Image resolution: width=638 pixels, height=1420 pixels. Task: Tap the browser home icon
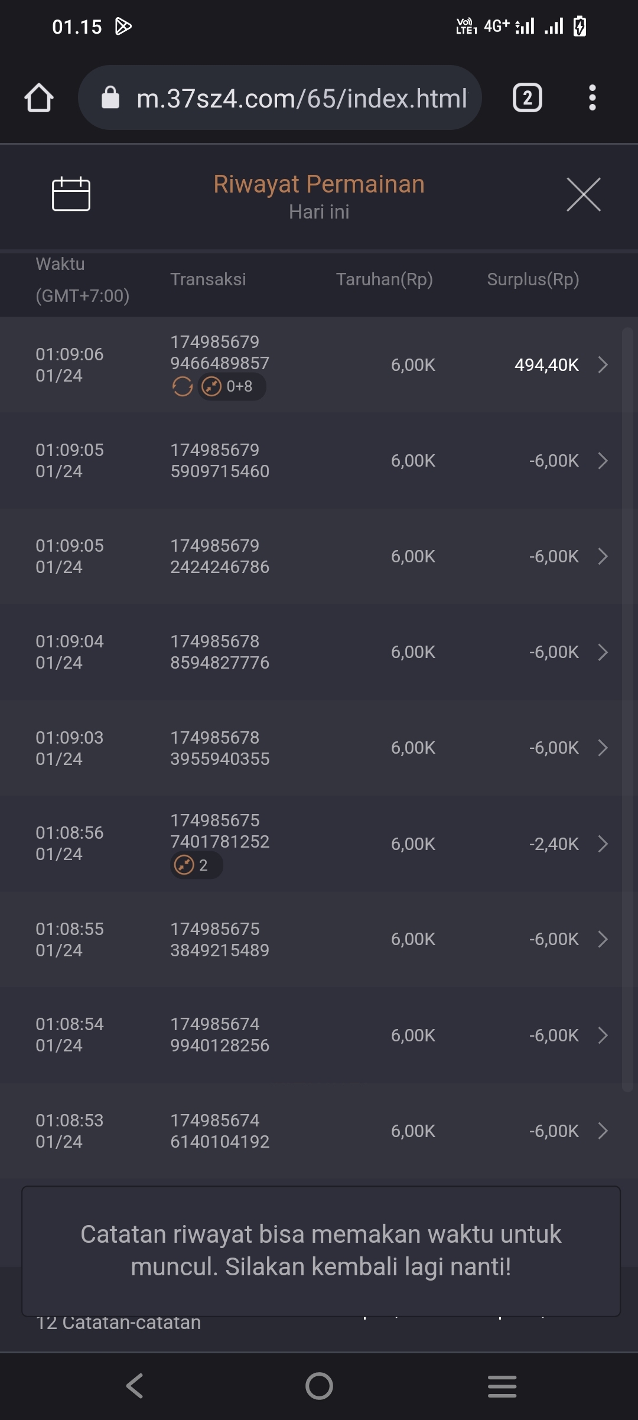coord(39,97)
